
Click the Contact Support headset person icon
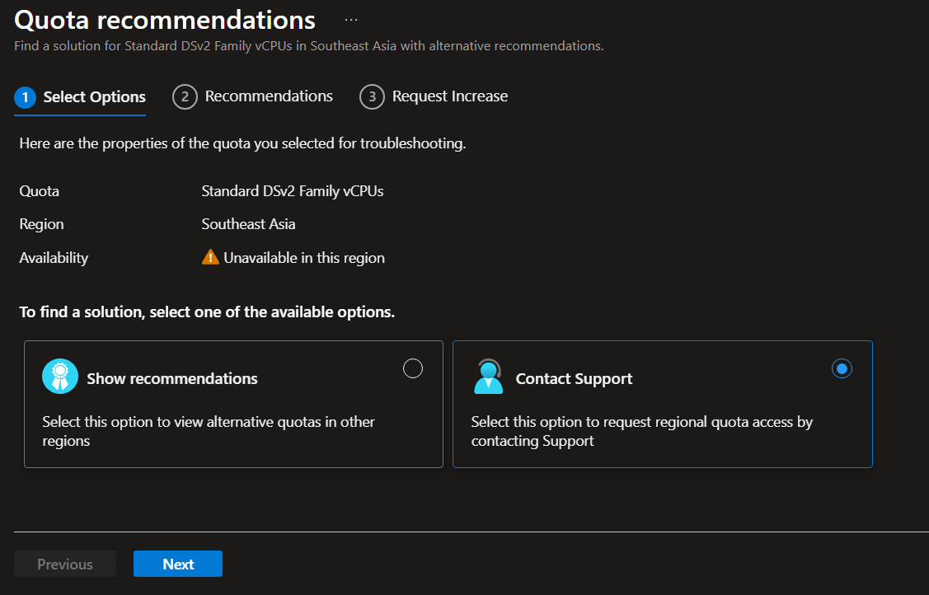[489, 377]
